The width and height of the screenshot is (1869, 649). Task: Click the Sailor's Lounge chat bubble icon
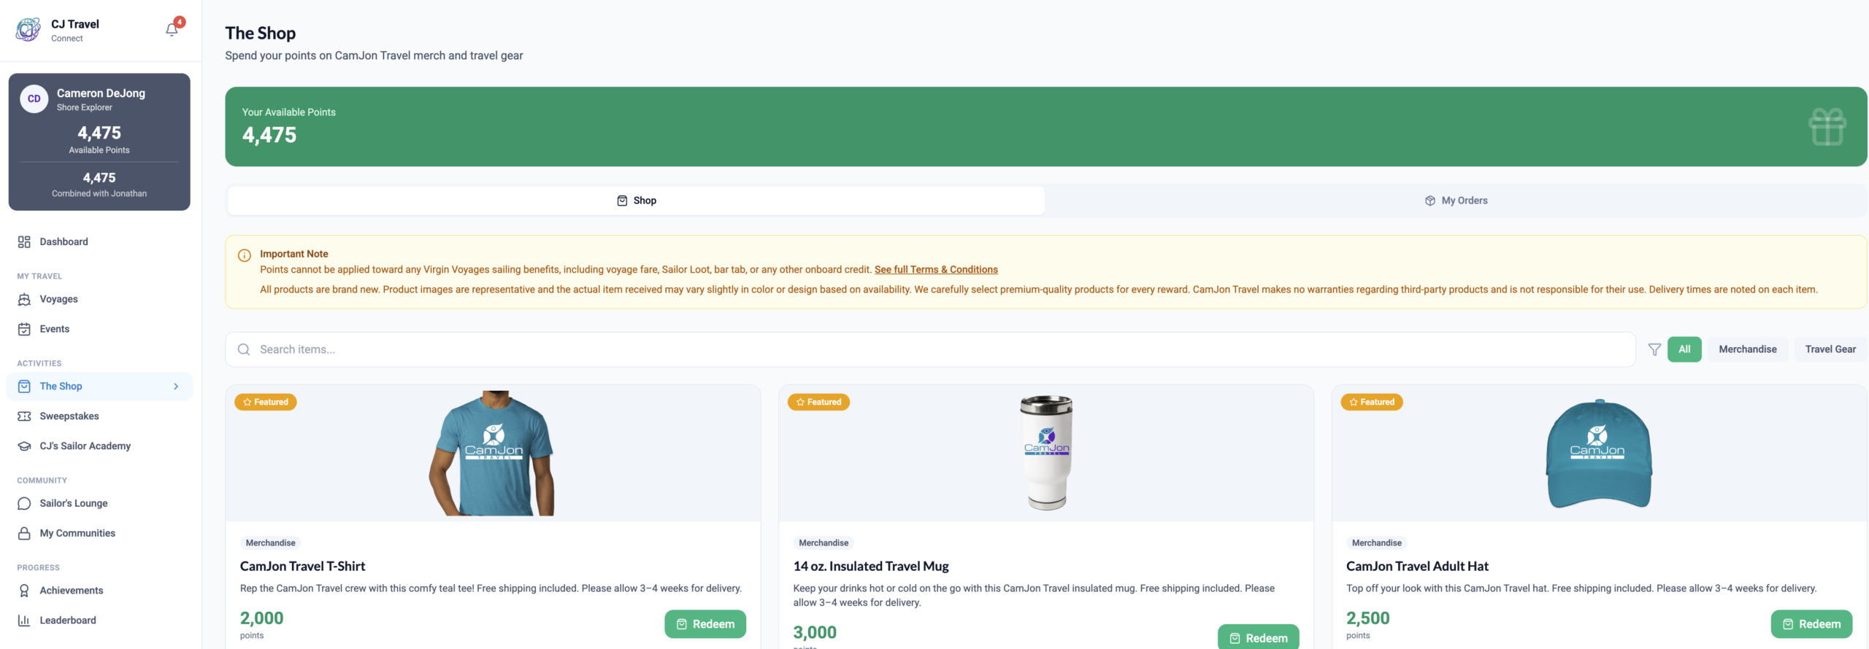click(x=24, y=504)
